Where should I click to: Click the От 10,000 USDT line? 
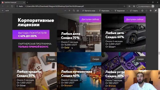(x=69, y=45)
